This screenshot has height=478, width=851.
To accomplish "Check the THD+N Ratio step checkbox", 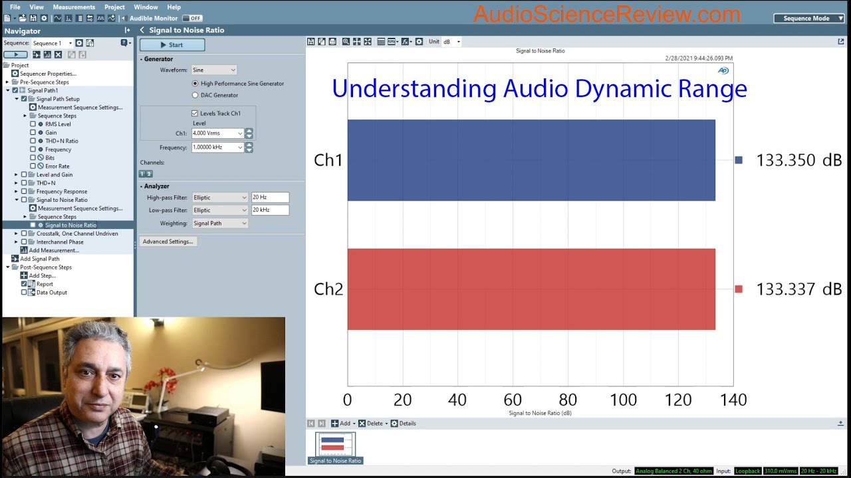I will pyautogui.click(x=33, y=141).
